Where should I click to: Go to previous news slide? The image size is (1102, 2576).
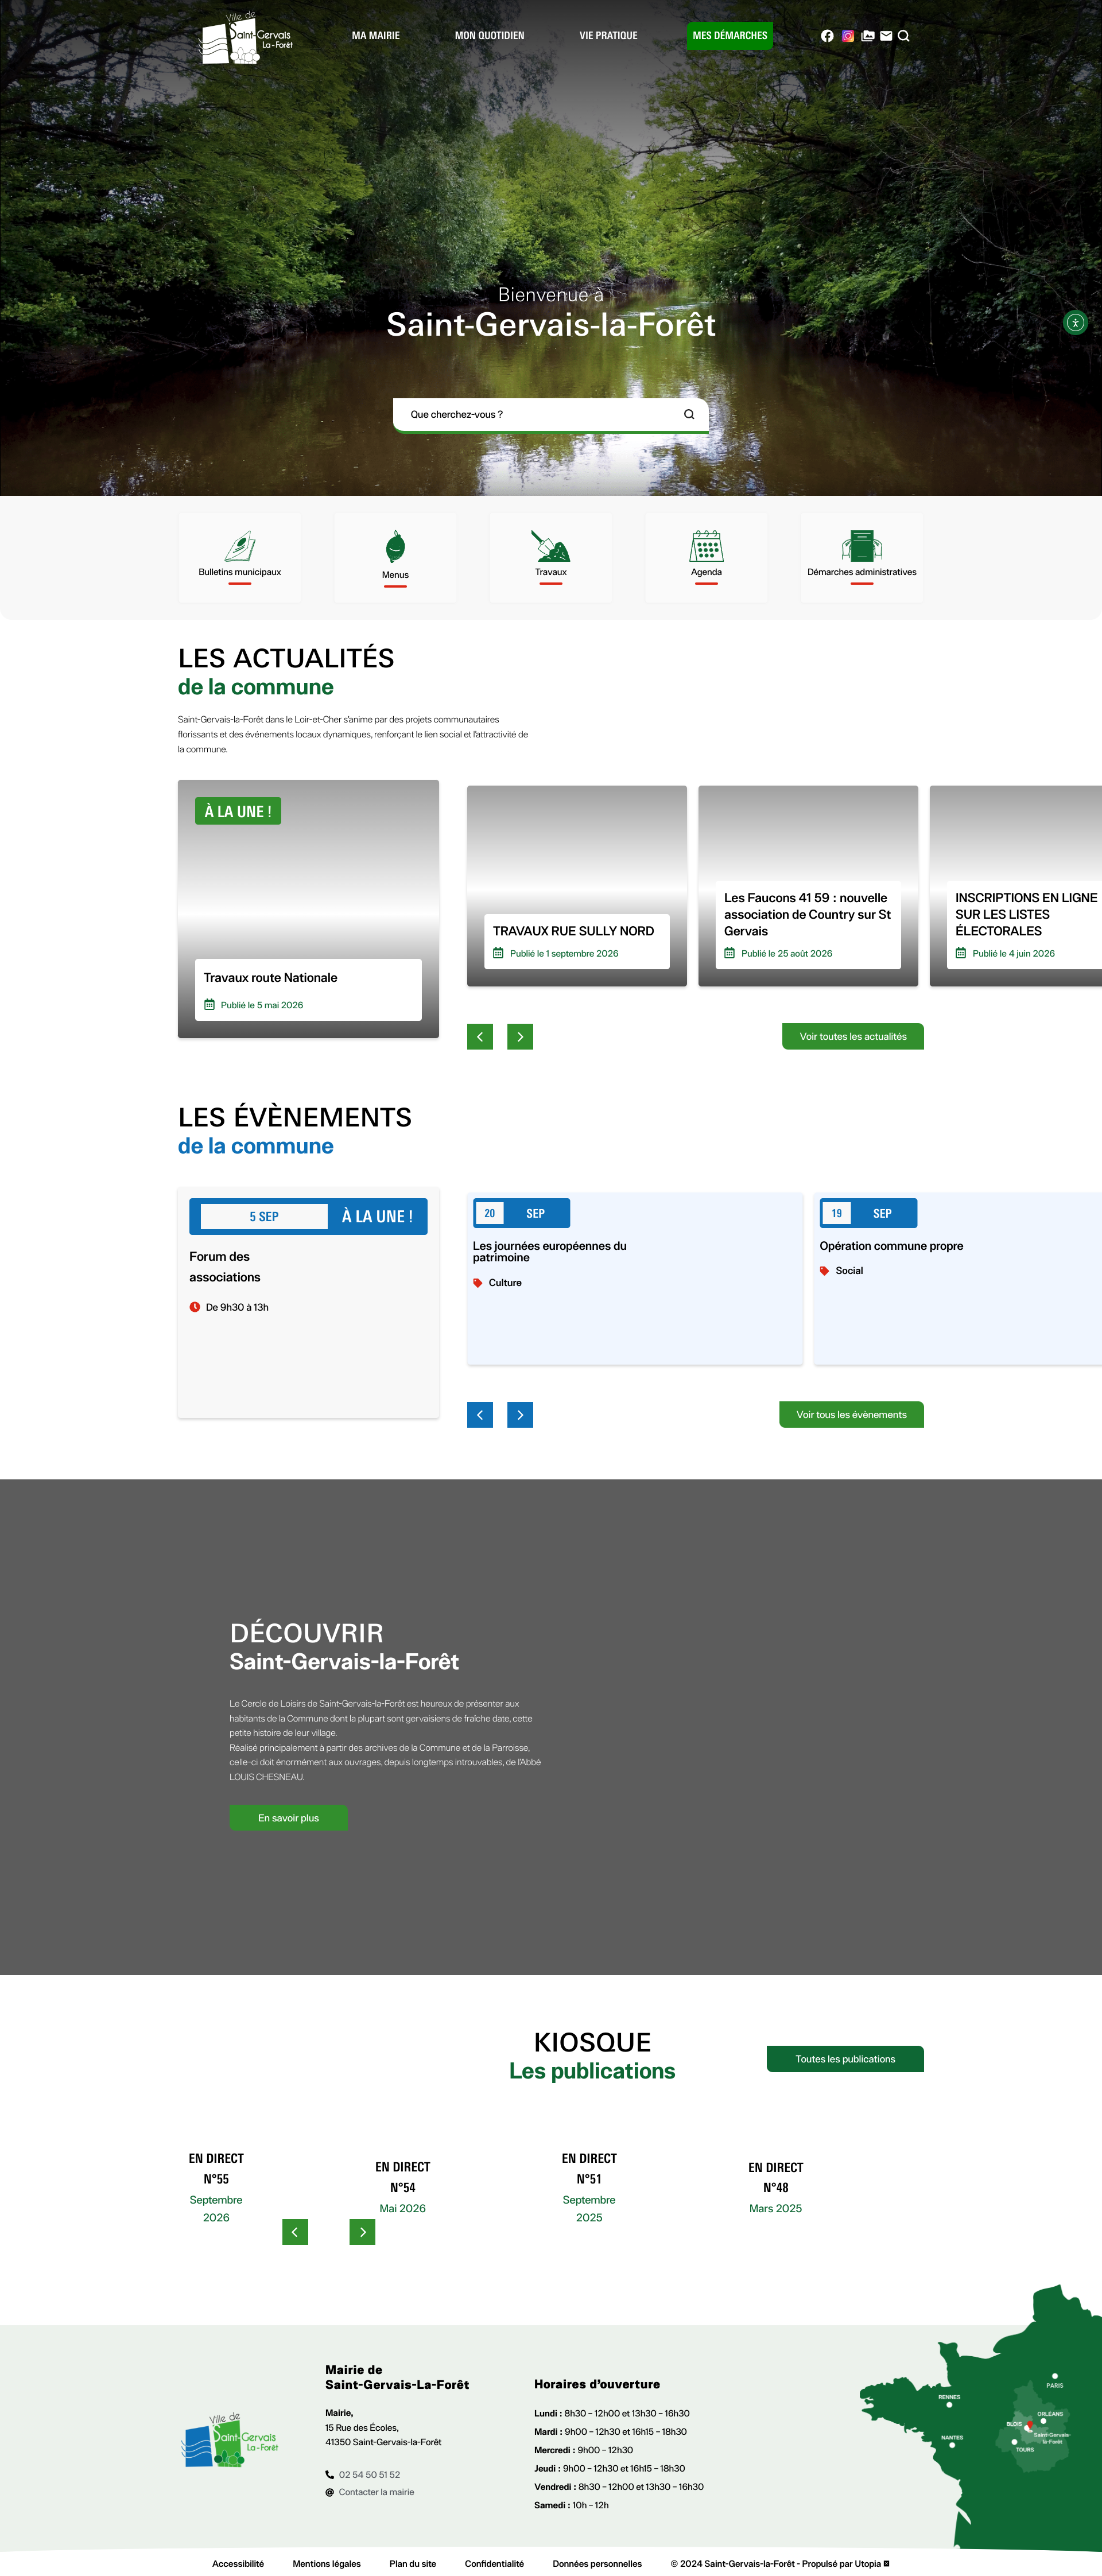pos(480,1037)
